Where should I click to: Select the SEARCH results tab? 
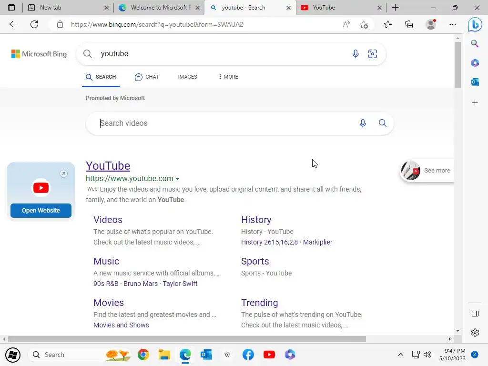tap(101, 77)
